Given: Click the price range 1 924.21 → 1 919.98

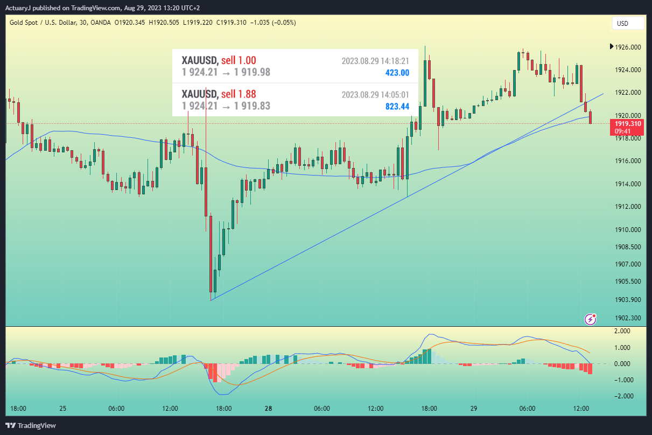Looking at the screenshot, I should [226, 72].
